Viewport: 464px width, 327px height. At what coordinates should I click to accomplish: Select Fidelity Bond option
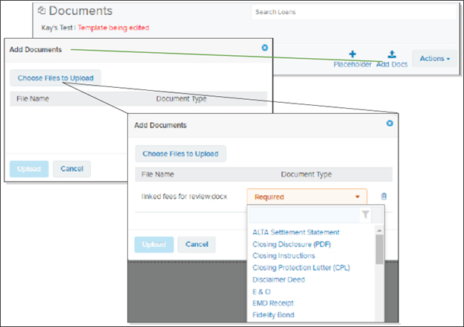tap(273, 315)
